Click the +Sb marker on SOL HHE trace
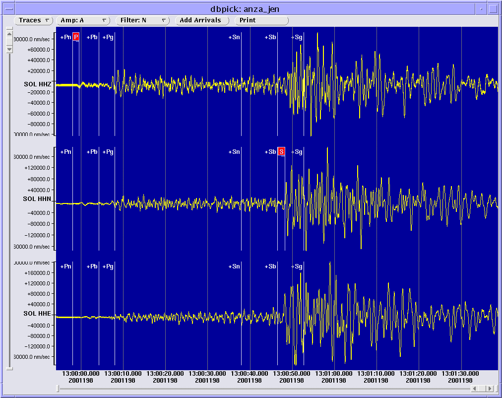 tap(270, 266)
